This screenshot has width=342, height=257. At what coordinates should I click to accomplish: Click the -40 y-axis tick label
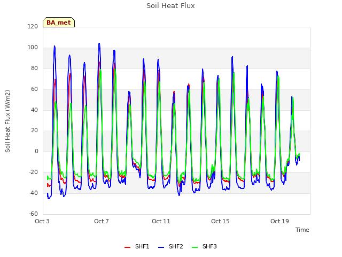[x=33, y=193]
